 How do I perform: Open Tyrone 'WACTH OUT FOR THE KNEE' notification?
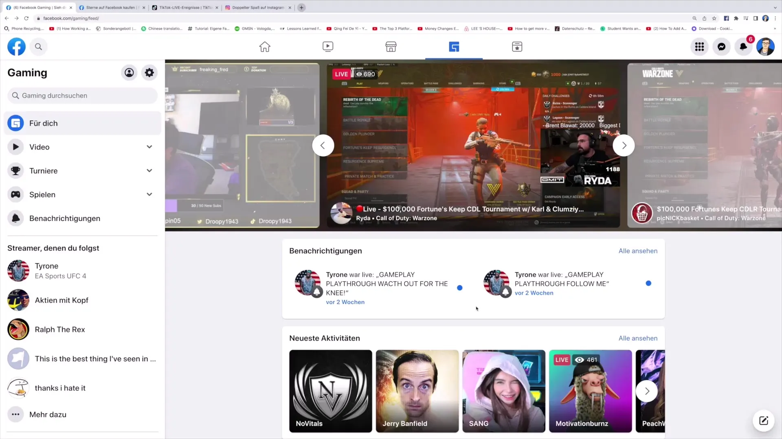(x=379, y=288)
